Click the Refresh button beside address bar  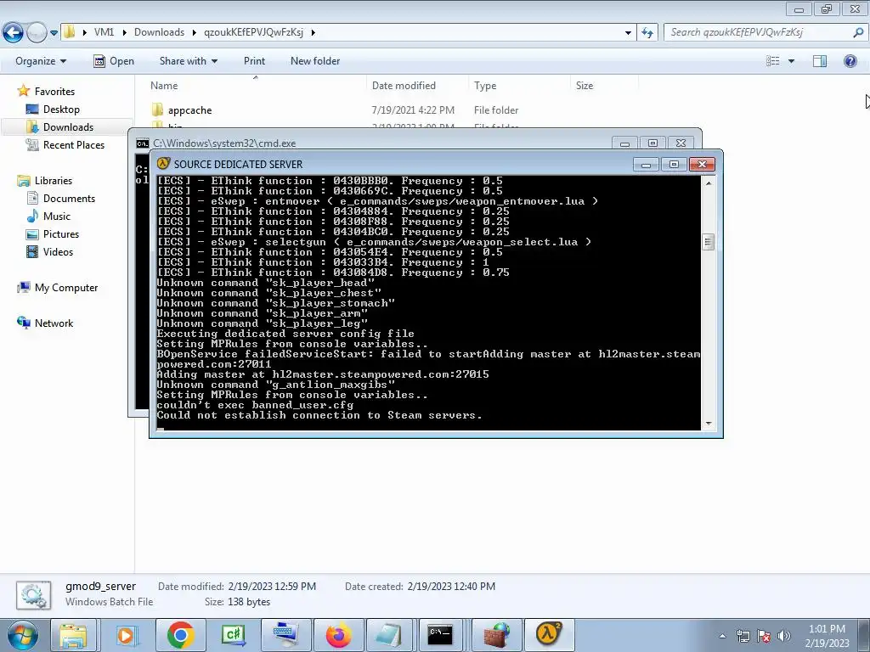click(647, 33)
